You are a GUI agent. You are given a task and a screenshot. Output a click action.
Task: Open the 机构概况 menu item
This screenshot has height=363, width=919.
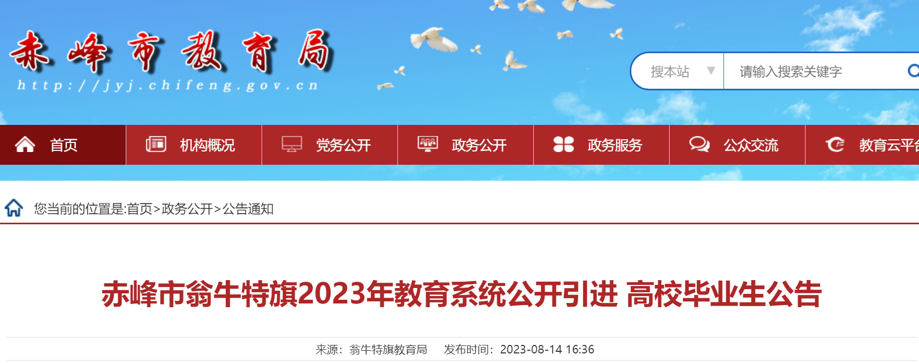tap(194, 145)
